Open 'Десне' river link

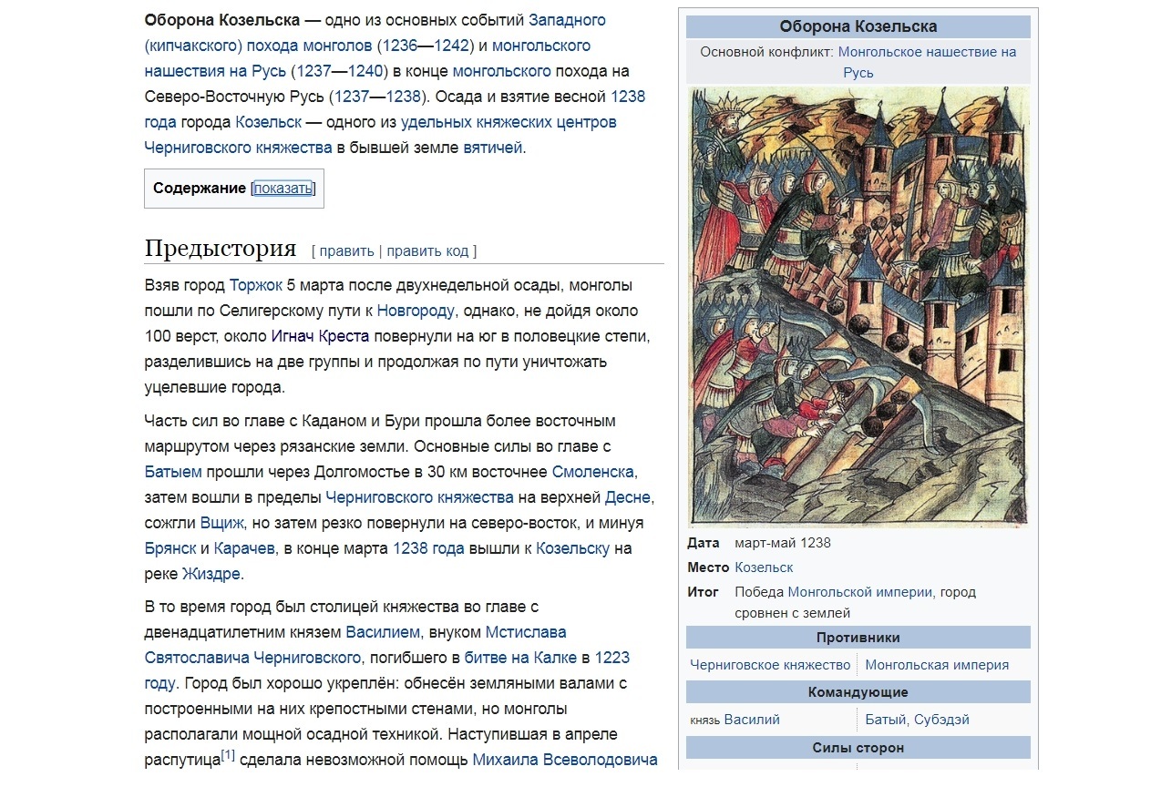point(629,497)
